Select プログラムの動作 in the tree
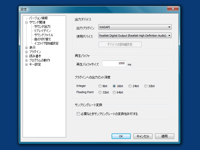 point(40,60)
